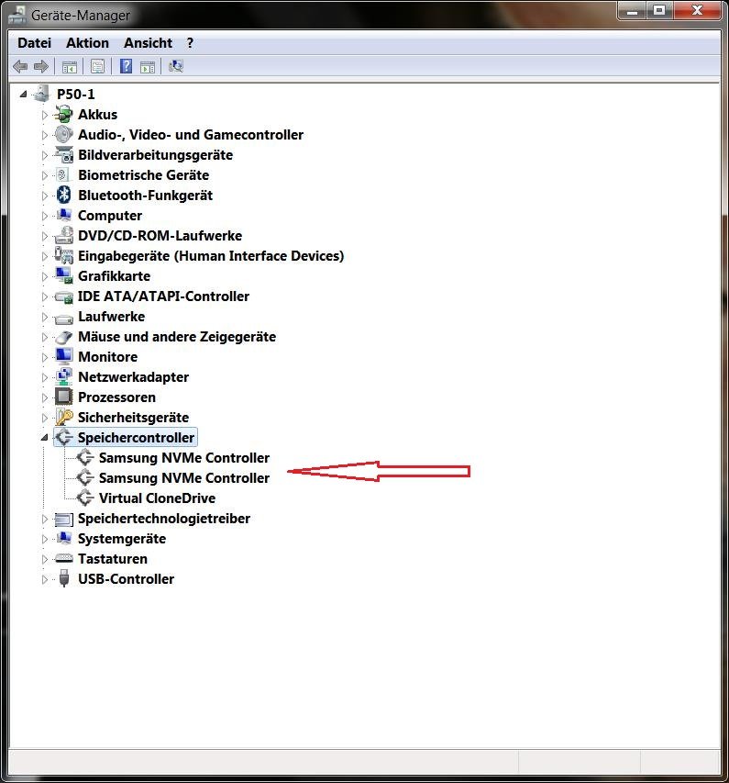
Task: Select the Monitore label
Action: coord(108,356)
